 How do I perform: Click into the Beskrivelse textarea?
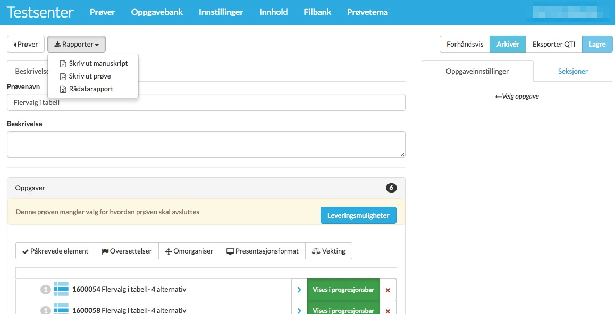point(206,144)
